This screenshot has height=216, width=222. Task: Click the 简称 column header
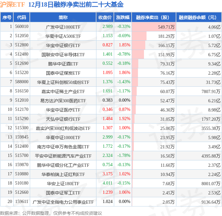click(63, 17)
